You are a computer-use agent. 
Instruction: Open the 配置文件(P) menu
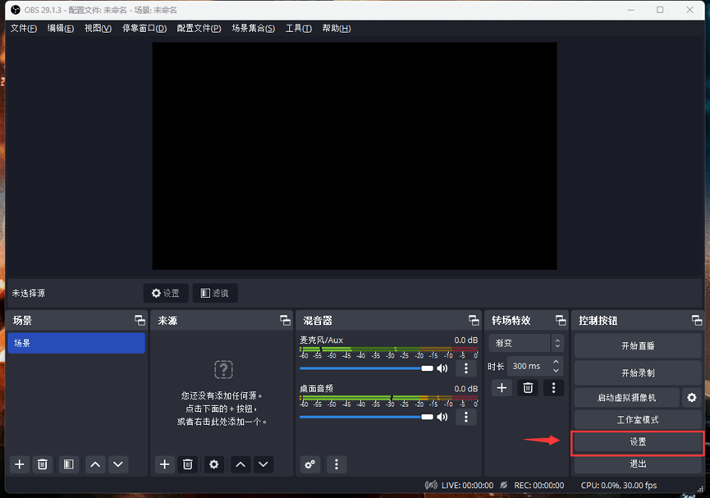(x=199, y=29)
